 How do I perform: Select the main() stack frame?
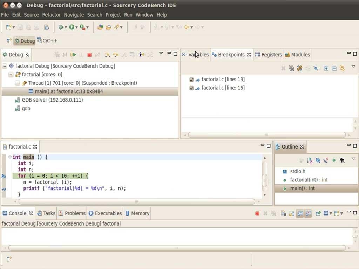point(90,91)
